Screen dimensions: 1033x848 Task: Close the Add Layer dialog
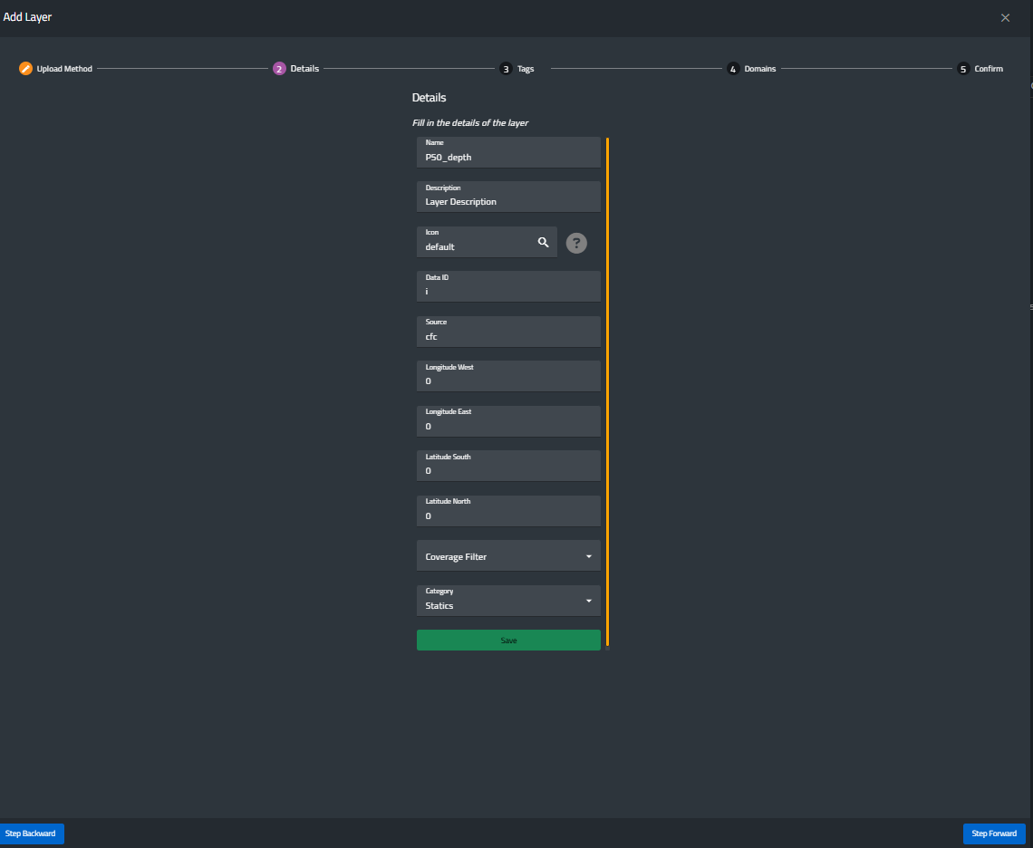[1005, 18]
